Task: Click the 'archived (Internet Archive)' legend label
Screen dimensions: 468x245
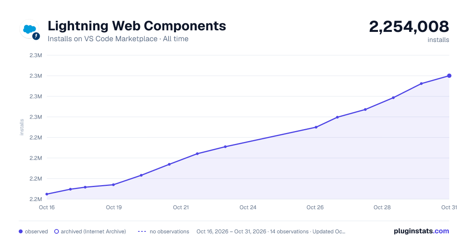Action: [x=93, y=231]
